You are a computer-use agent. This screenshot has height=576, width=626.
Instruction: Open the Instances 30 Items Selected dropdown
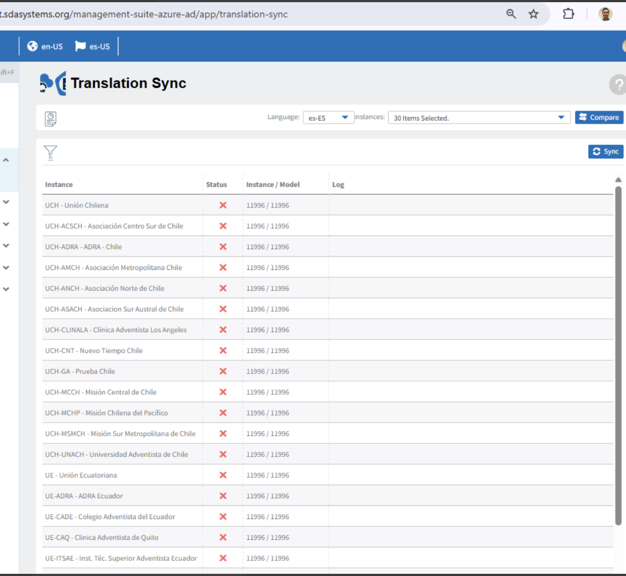coord(479,118)
